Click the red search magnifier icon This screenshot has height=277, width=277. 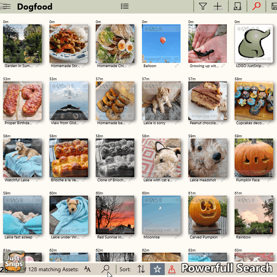tap(256, 6)
